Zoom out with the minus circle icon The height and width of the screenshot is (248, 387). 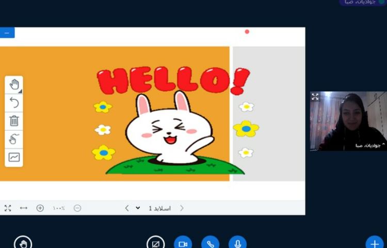[x=77, y=208]
